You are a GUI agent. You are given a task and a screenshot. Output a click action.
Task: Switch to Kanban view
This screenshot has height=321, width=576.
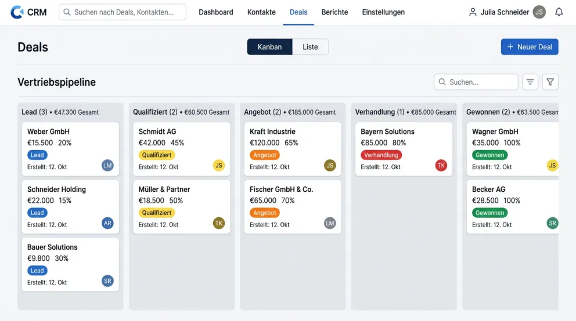(x=269, y=47)
